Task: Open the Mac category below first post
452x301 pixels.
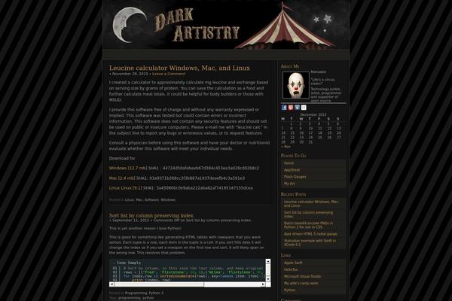Action: [139, 199]
